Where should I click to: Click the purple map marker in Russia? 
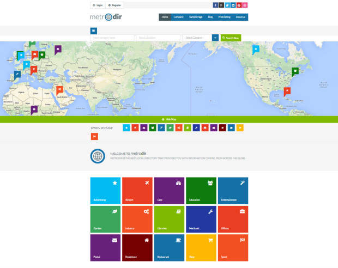pyautogui.click(x=58, y=50)
